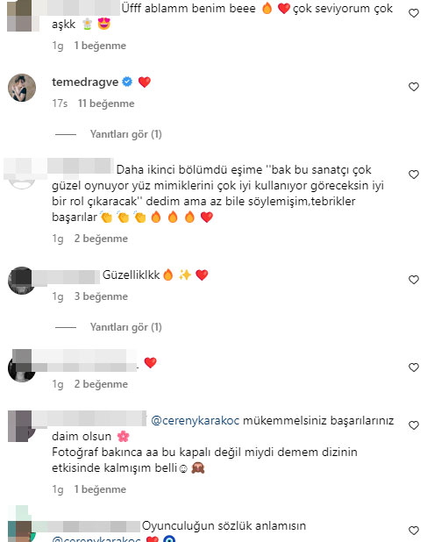427x542 pixels.
Task: Open temedragve profile picture
Action: tap(22, 88)
